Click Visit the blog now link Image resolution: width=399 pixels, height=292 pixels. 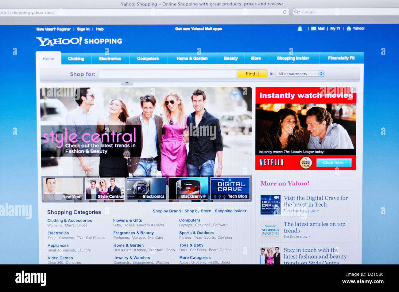(x=301, y=211)
